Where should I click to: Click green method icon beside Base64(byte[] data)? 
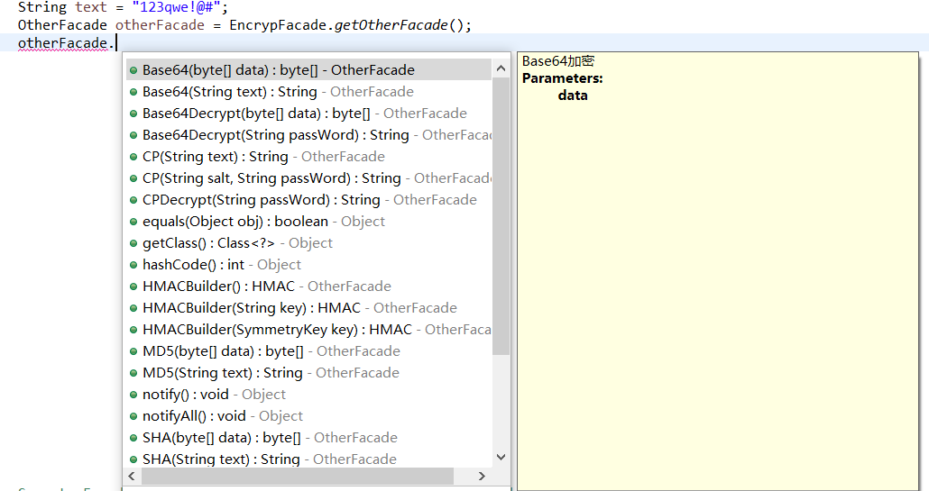133,70
